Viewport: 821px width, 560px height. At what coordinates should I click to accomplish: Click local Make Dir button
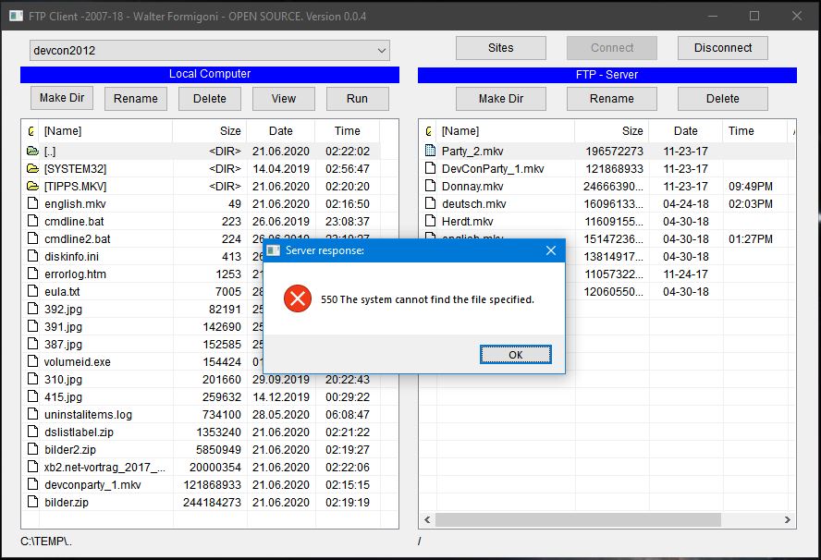(x=62, y=98)
